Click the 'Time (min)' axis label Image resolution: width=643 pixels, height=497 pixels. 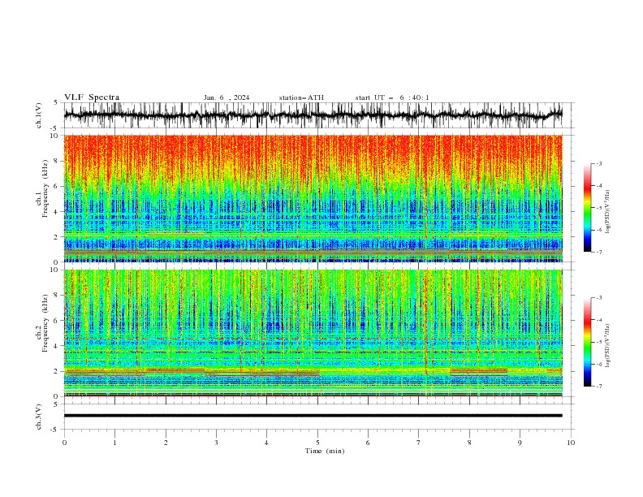coord(325,451)
